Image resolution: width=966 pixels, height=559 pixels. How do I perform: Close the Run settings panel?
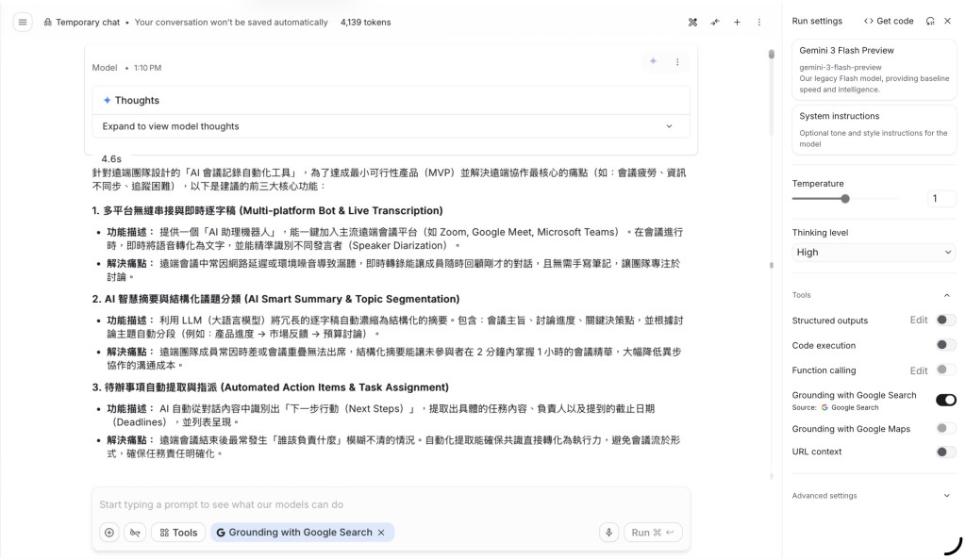point(947,21)
